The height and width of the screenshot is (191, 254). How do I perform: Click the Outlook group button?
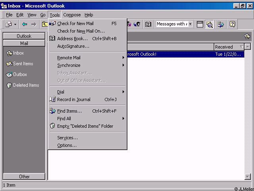tap(24, 36)
